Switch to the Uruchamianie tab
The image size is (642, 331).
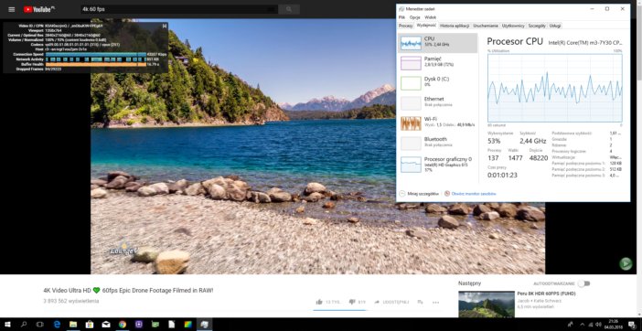point(486,26)
